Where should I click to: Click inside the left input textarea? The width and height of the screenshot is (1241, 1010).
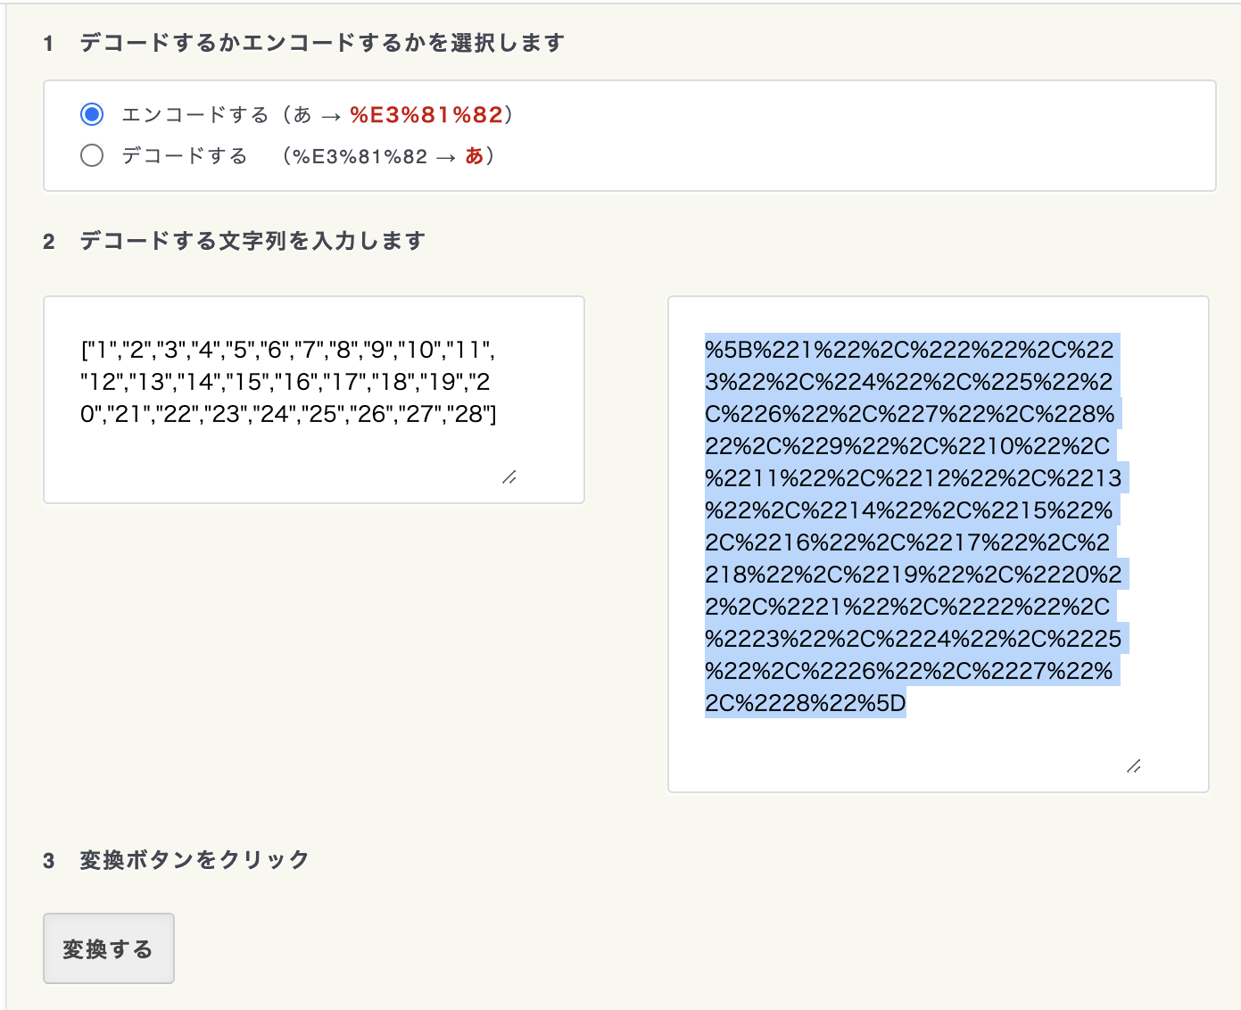(314, 400)
